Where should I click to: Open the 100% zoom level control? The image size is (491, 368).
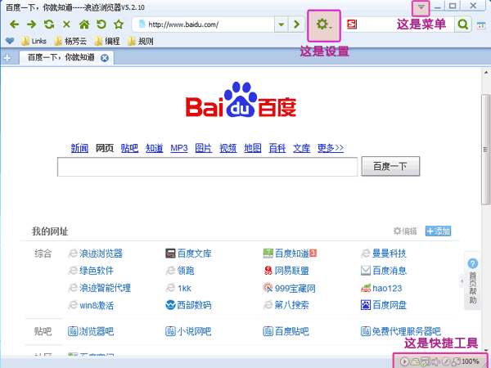coord(471,361)
